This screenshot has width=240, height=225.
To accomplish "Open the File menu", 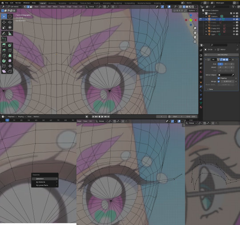I will pyautogui.click(x=7, y=3).
